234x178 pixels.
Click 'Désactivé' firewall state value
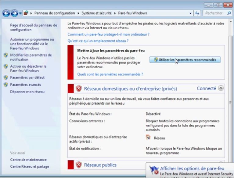click(153, 114)
